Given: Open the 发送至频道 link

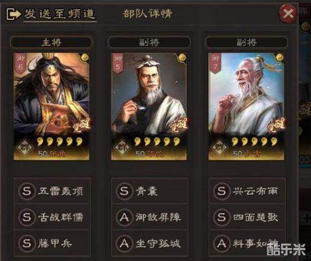Looking at the screenshot, I should 59,14.
